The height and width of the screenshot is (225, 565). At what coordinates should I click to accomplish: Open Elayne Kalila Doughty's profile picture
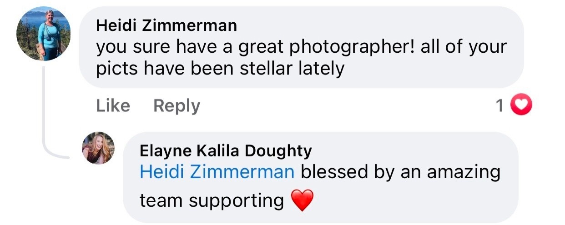(x=98, y=148)
